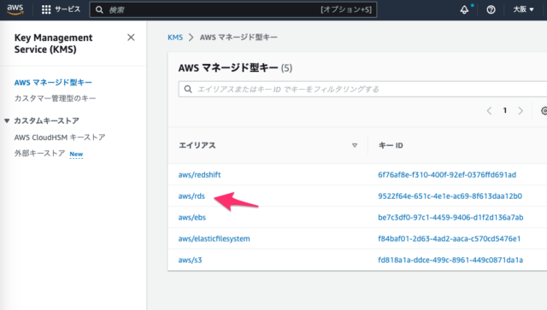
Task: Click the AWS logo home icon
Action: click(x=15, y=9)
